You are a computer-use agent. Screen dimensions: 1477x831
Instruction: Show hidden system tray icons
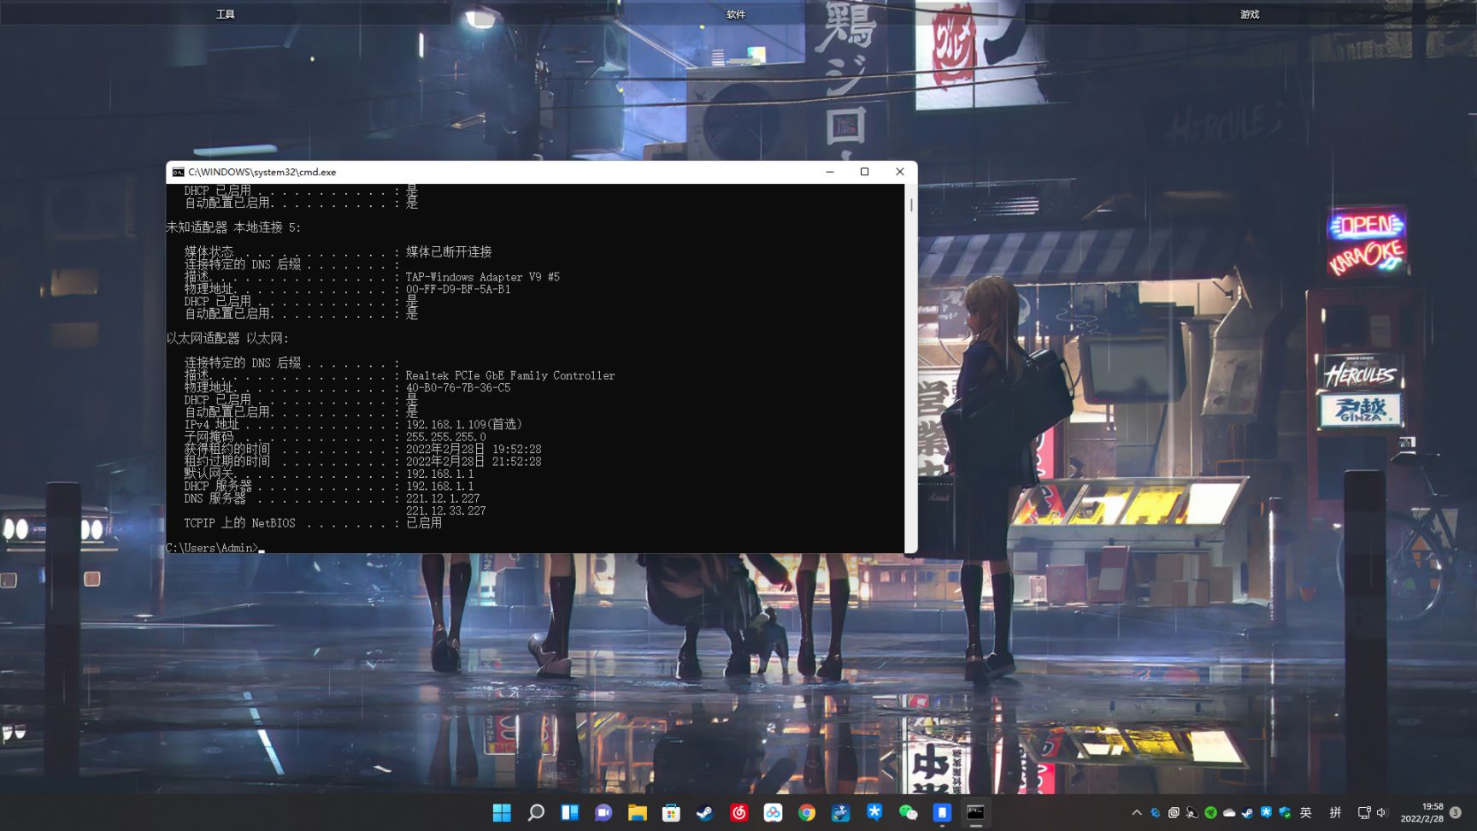1137,813
